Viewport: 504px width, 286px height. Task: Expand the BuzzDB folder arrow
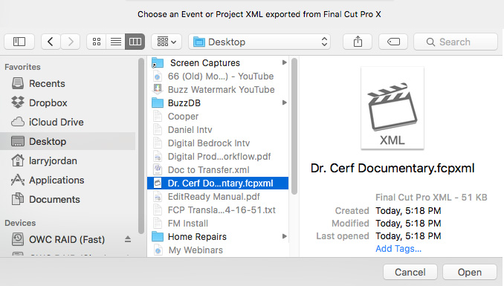click(x=284, y=103)
